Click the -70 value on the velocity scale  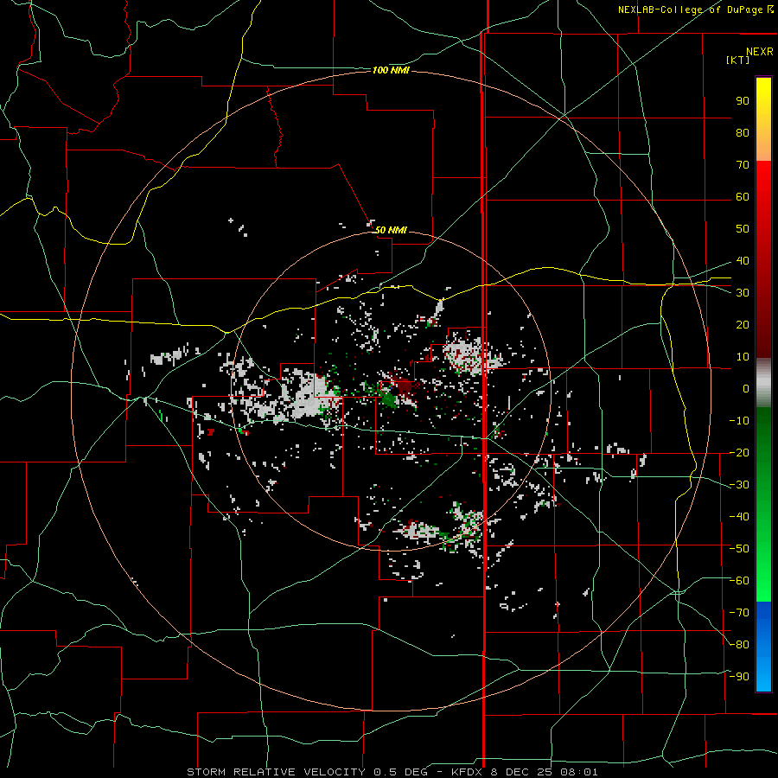739,612
